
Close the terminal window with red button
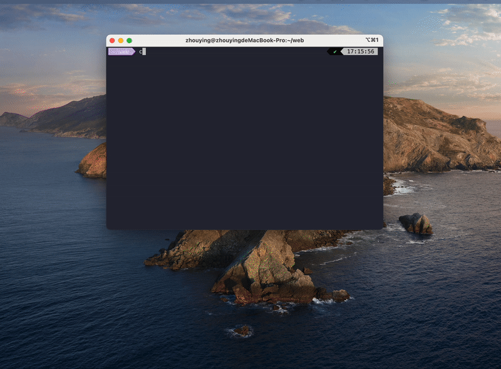[x=112, y=41]
